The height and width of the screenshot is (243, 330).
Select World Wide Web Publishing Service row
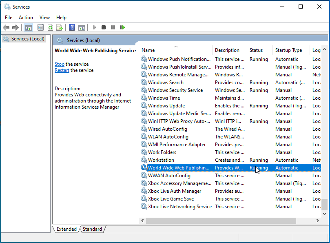click(x=230, y=168)
